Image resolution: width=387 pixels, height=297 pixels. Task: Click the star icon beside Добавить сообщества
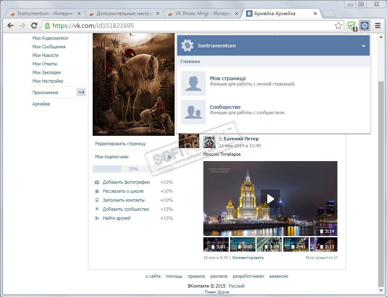pyautogui.click(x=97, y=209)
